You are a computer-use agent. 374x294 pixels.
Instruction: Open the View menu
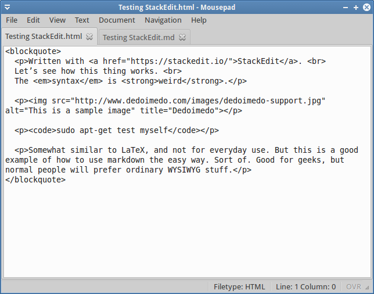(x=57, y=20)
